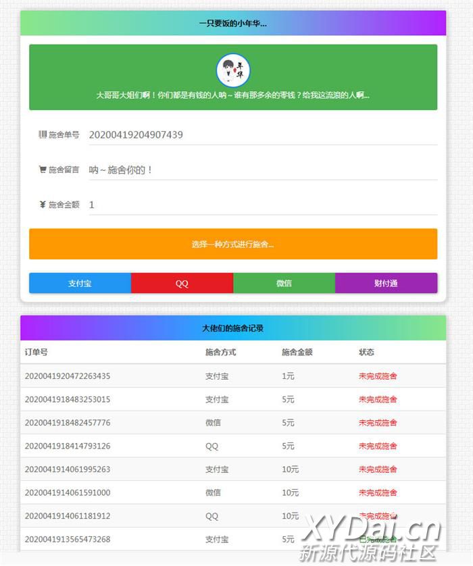This screenshot has height=566, width=473.
Task: Click the cart icon beside 施舍留言
Action: (x=43, y=170)
